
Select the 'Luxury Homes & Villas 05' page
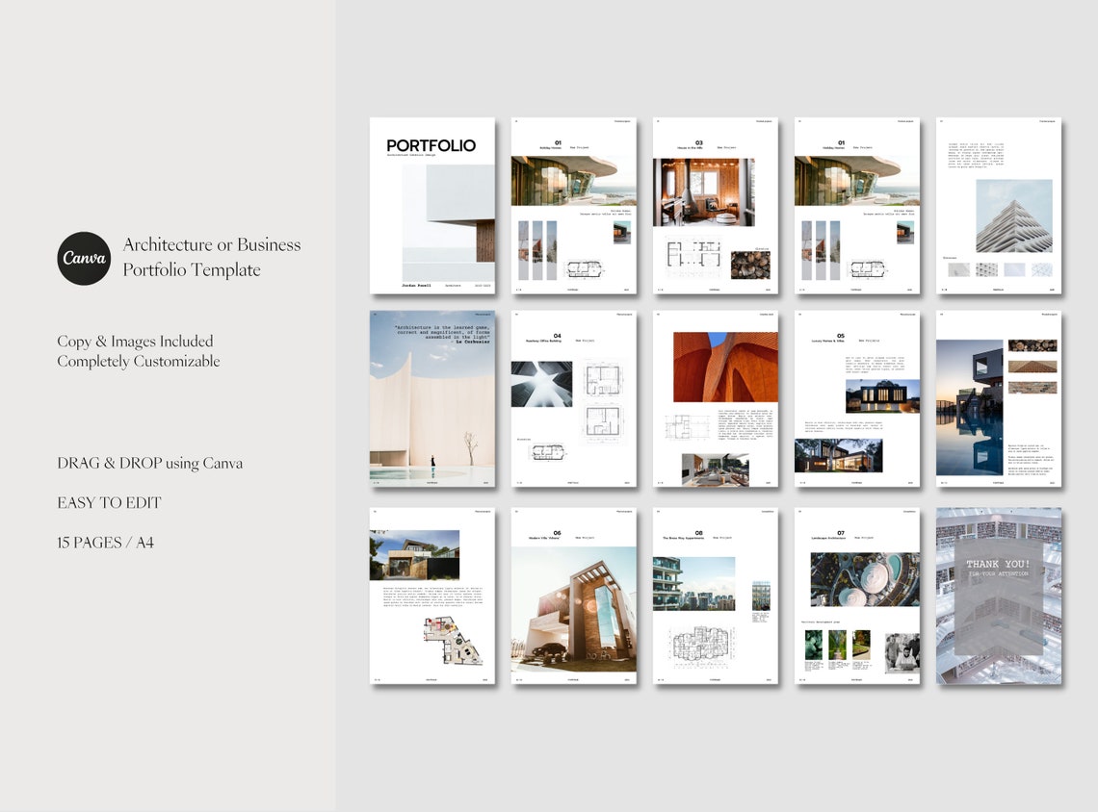click(x=856, y=397)
